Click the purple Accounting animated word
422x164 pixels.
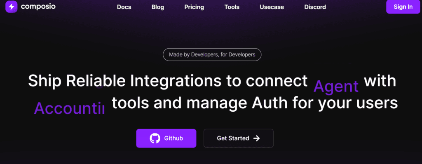pos(69,108)
